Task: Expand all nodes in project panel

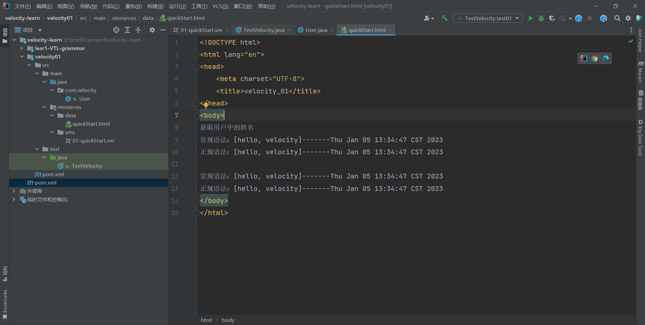Action: pos(127,30)
